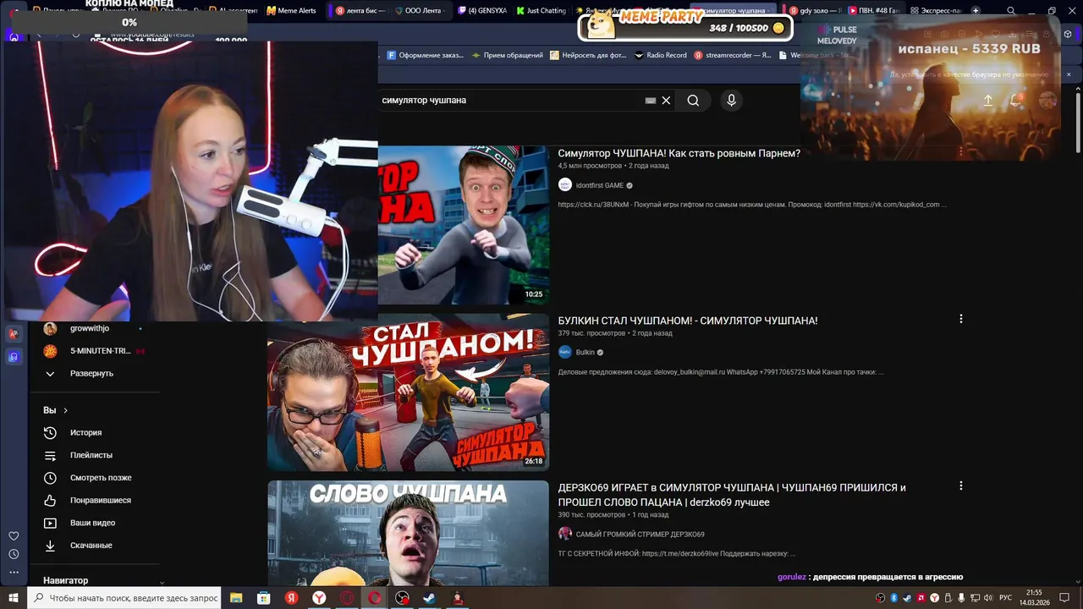The height and width of the screenshot is (609, 1083).
Task: Click the idontfirst GAME channel name
Action: click(x=599, y=185)
